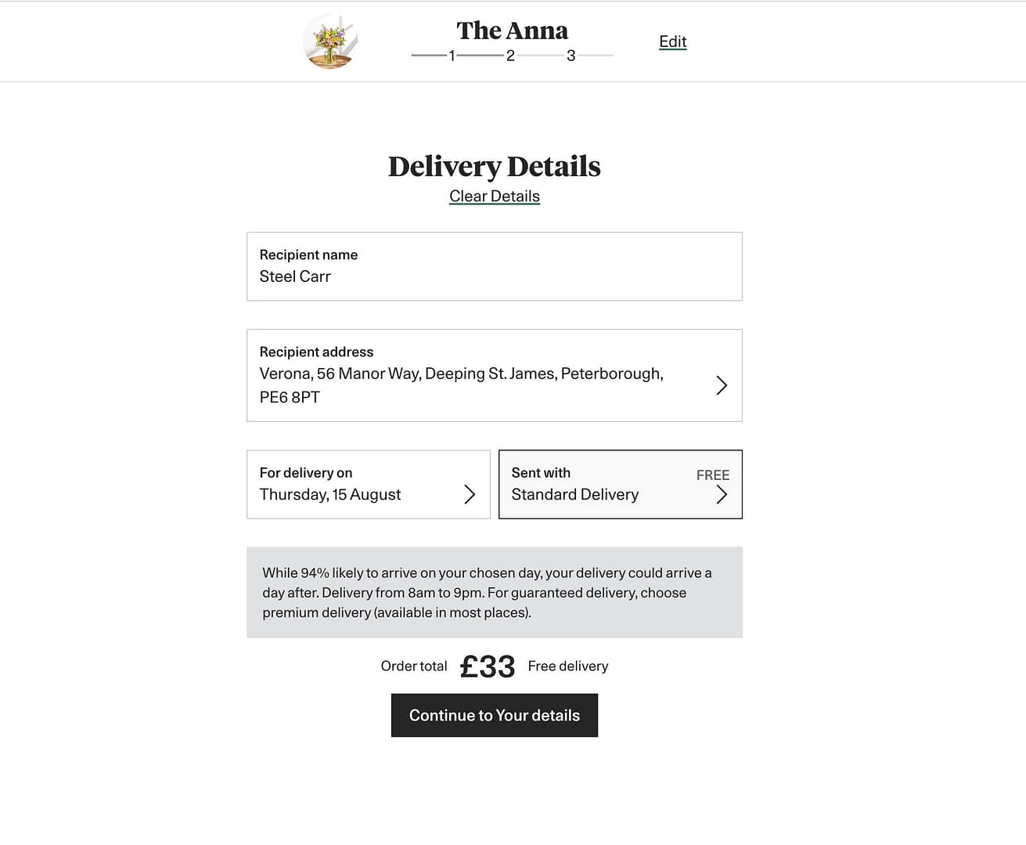Jump to step 2 in progress bar
Screen dimensions: 1026x845
pyautogui.click(x=510, y=56)
